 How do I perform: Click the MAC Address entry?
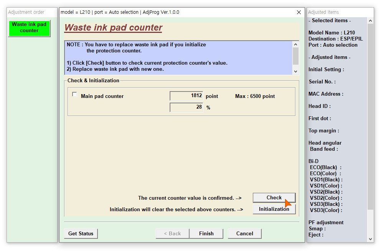pyautogui.click(x=326, y=94)
